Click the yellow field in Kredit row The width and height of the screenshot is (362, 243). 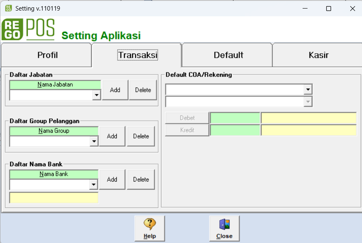pos(308,130)
